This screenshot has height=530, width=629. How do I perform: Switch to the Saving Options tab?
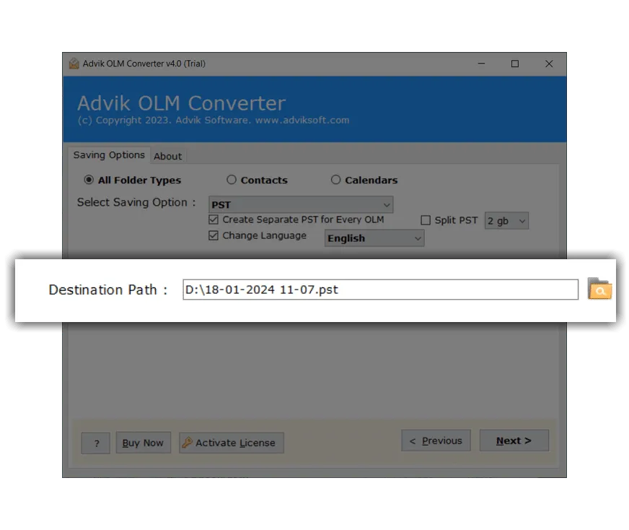pyautogui.click(x=109, y=155)
